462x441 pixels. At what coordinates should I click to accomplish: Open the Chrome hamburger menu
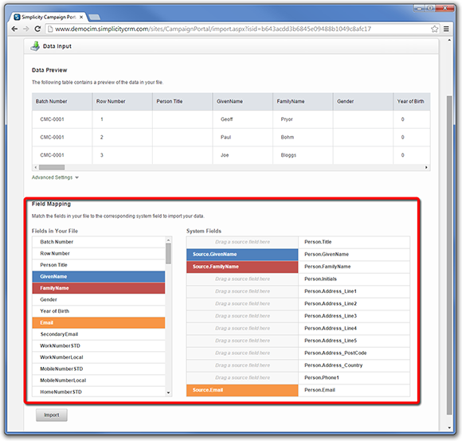pos(446,29)
